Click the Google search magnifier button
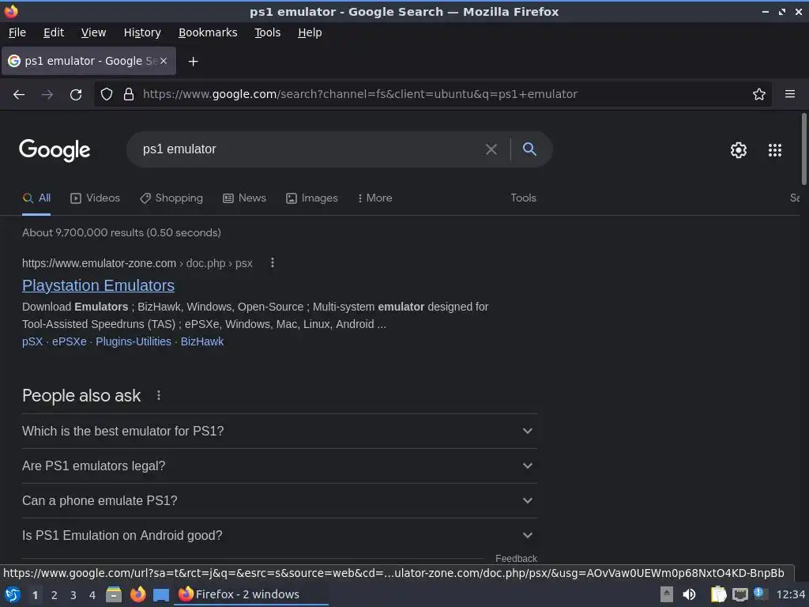 [529, 149]
